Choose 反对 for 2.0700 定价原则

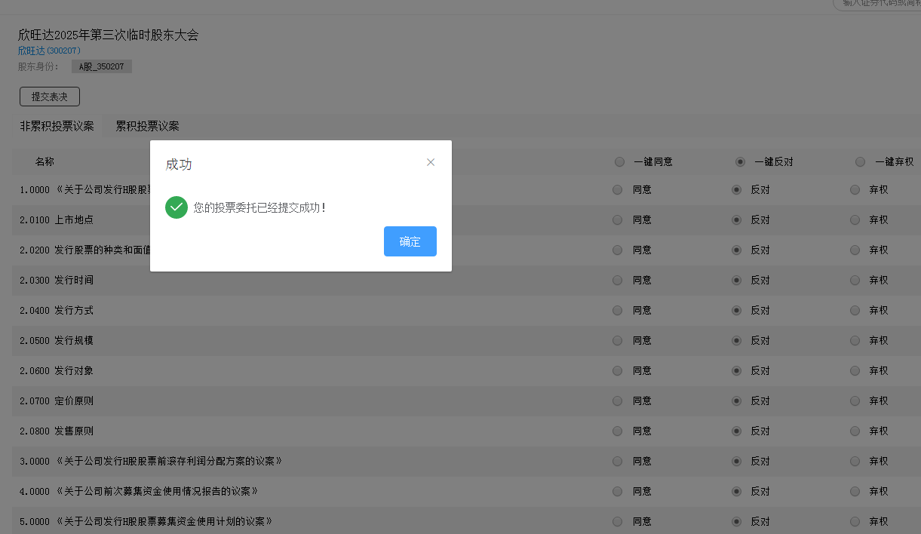736,400
